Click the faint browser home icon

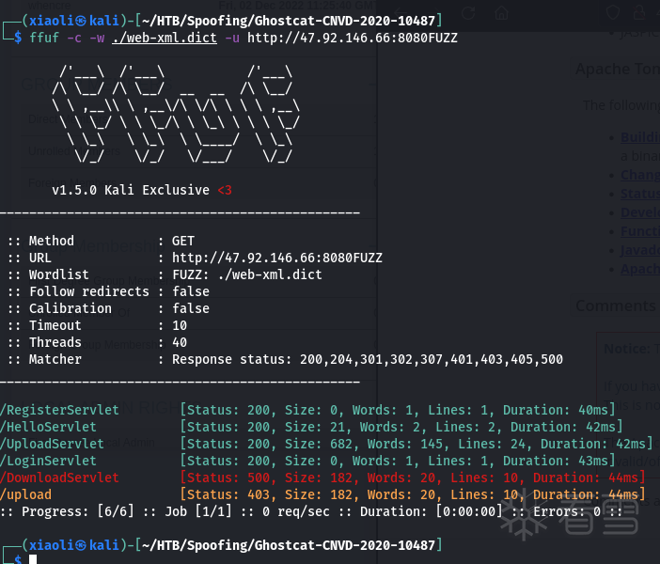pyautogui.click(x=501, y=14)
